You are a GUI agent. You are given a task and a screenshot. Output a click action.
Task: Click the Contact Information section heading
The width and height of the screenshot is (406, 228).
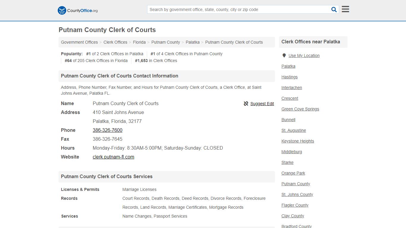tap(119, 76)
